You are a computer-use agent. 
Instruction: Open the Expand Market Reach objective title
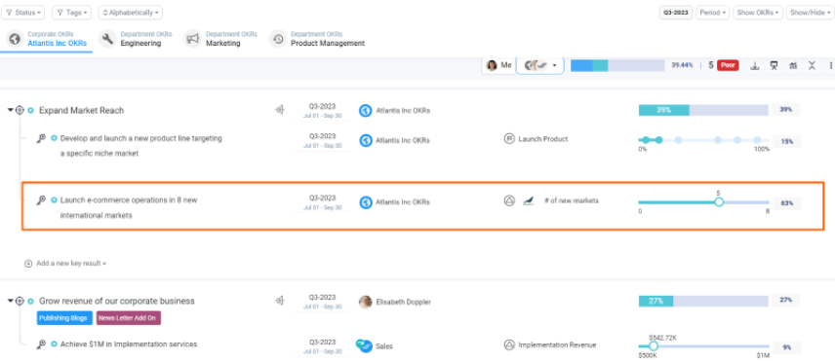(82, 110)
